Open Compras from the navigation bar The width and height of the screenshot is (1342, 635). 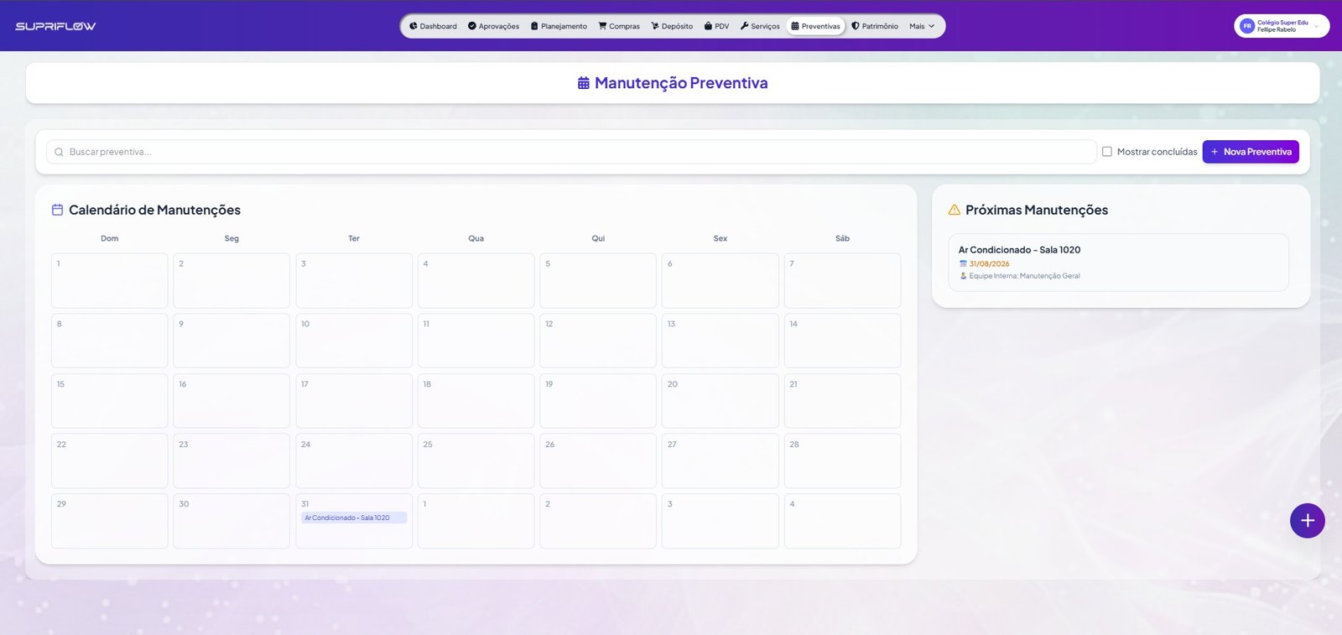point(619,26)
